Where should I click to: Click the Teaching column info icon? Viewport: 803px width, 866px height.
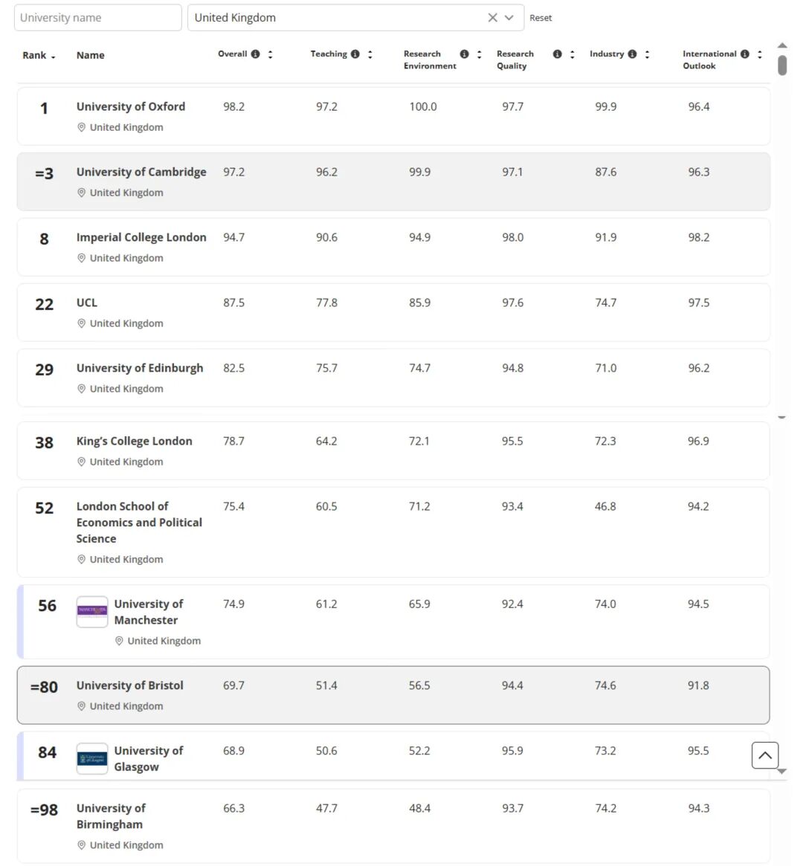click(x=355, y=54)
